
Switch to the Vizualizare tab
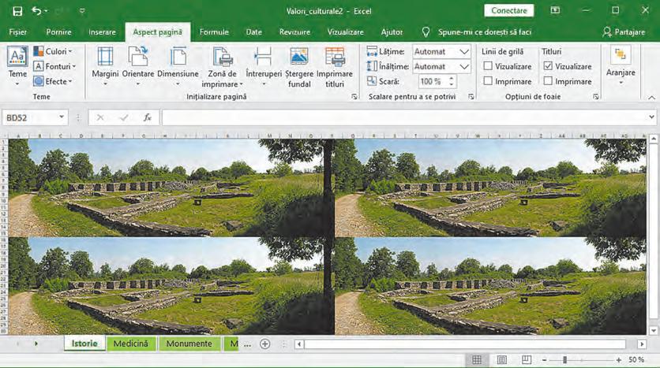[x=346, y=32]
